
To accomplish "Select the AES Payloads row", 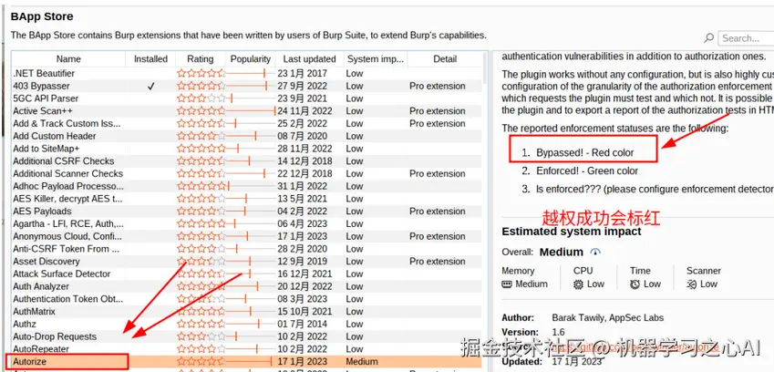I will click(247, 212).
